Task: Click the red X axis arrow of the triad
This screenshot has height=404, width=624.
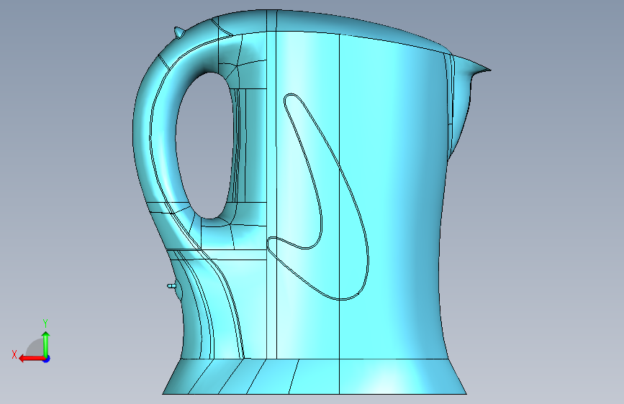Action: [31, 359]
